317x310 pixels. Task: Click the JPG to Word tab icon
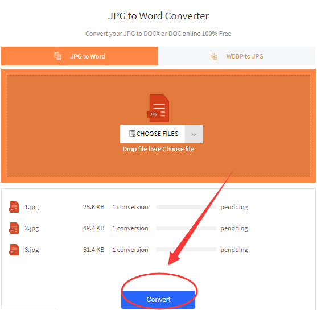tap(57, 56)
